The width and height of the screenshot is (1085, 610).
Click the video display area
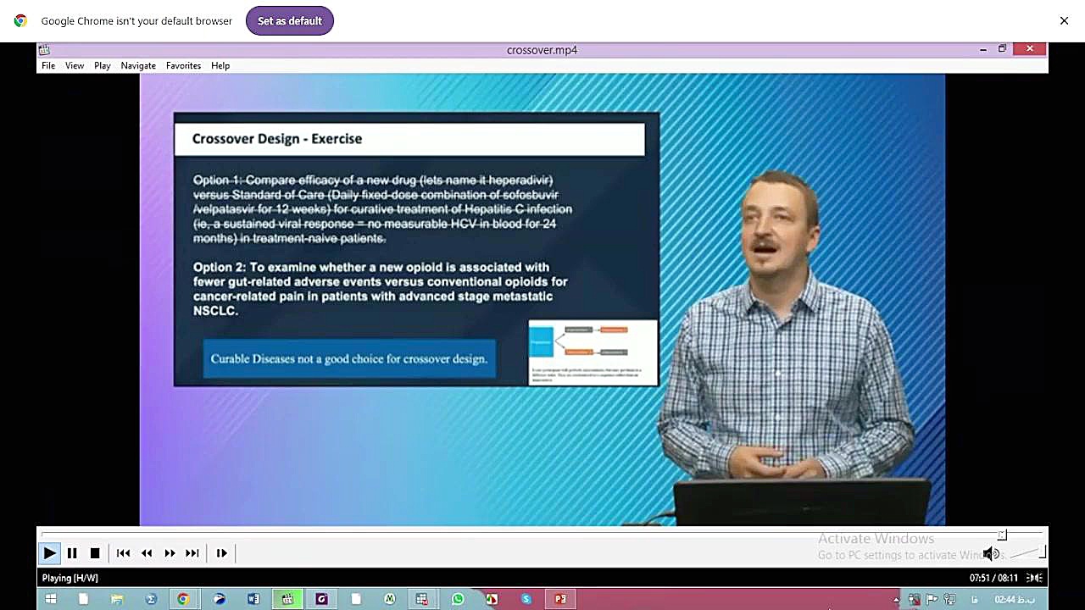[542, 299]
